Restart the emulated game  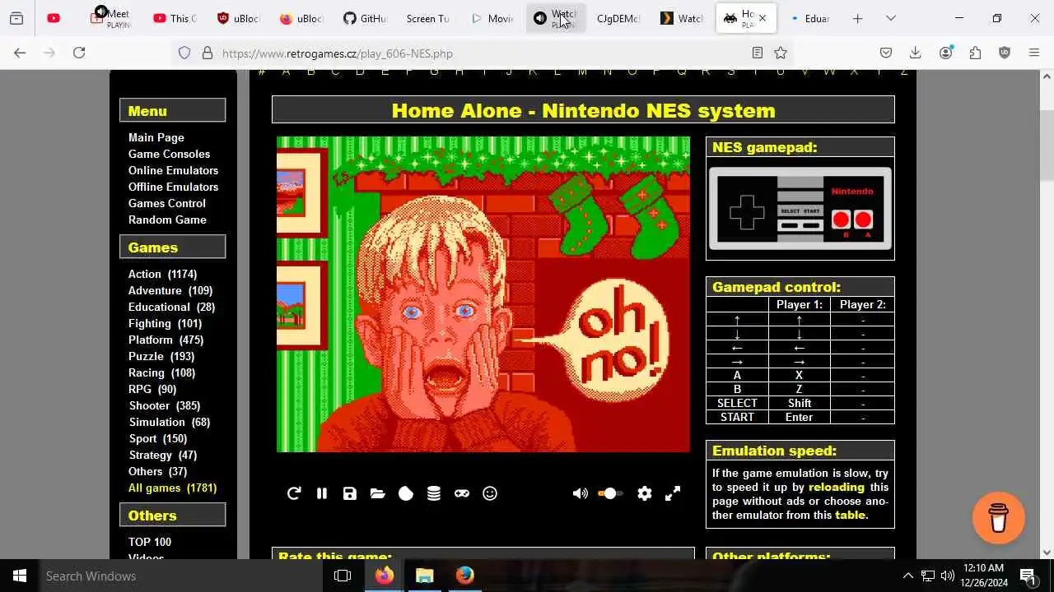pyautogui.click(x=294, y=493)
